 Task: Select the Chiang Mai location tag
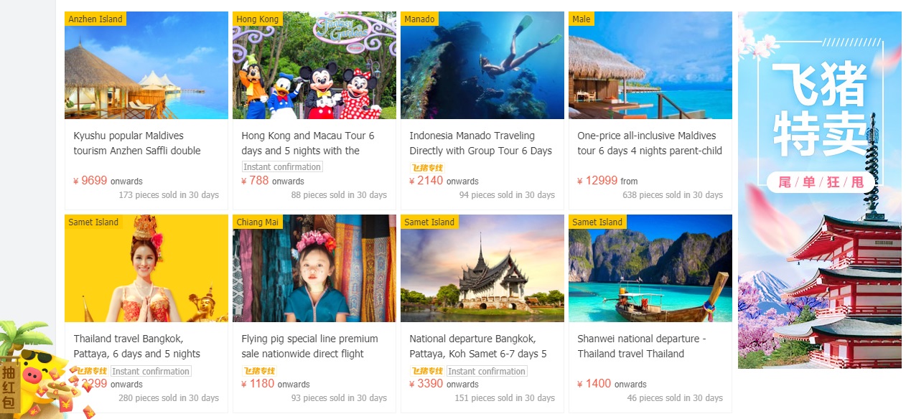tap(258, 222)
